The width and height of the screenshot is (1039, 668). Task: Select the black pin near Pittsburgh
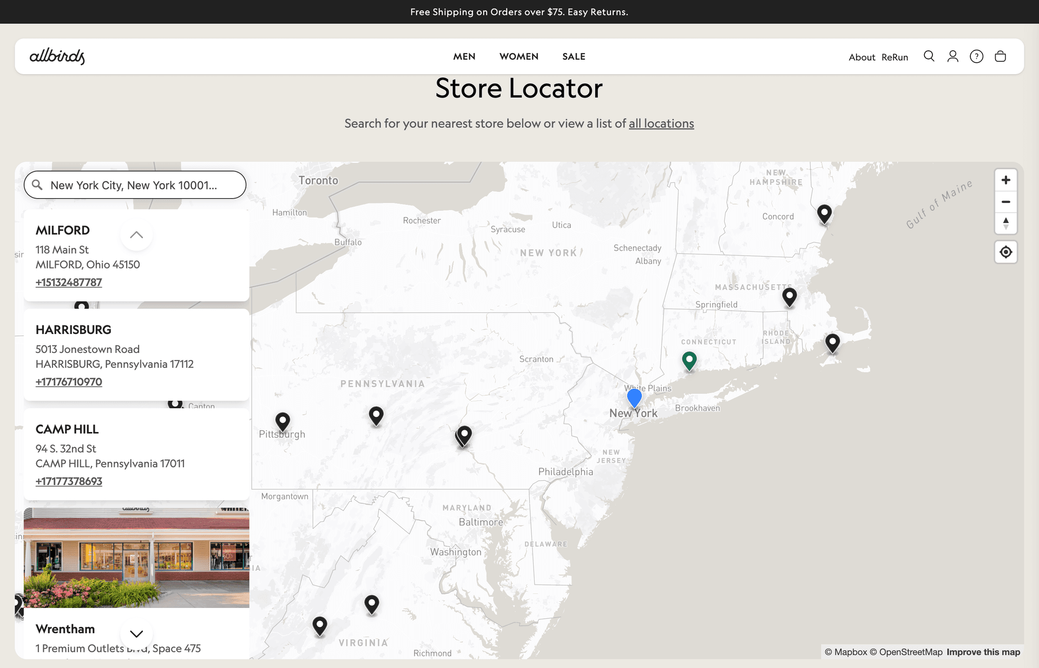click(282, 421)
